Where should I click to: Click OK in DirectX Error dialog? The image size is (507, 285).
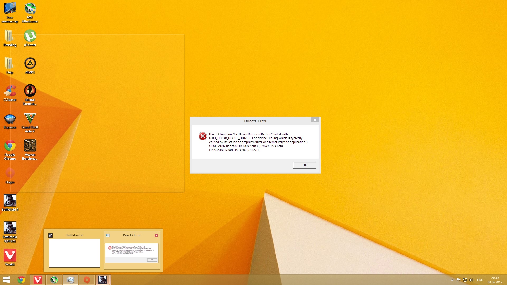[x=304, y=165]
